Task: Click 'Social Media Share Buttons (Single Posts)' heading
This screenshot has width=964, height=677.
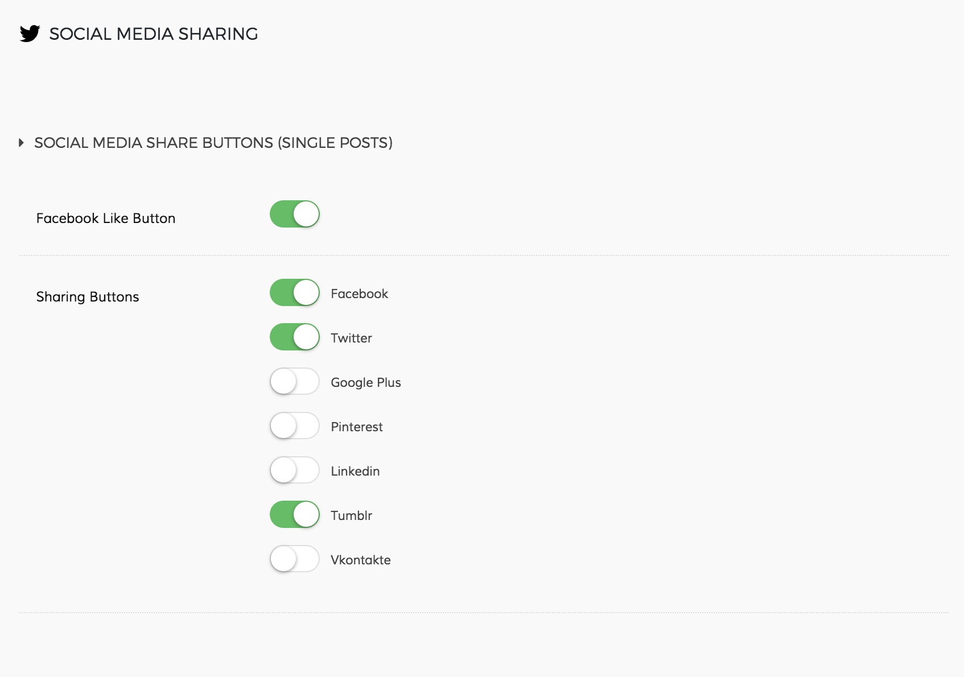Action: [213, 143]
